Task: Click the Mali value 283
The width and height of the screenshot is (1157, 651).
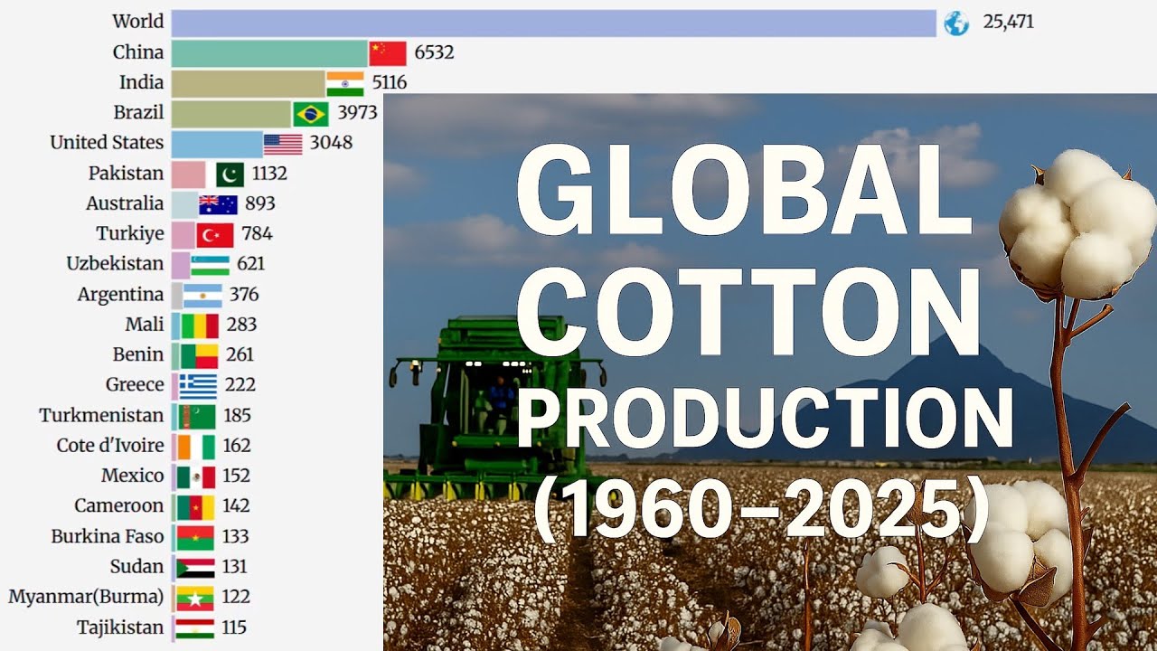Action: (x=241, y=325)
